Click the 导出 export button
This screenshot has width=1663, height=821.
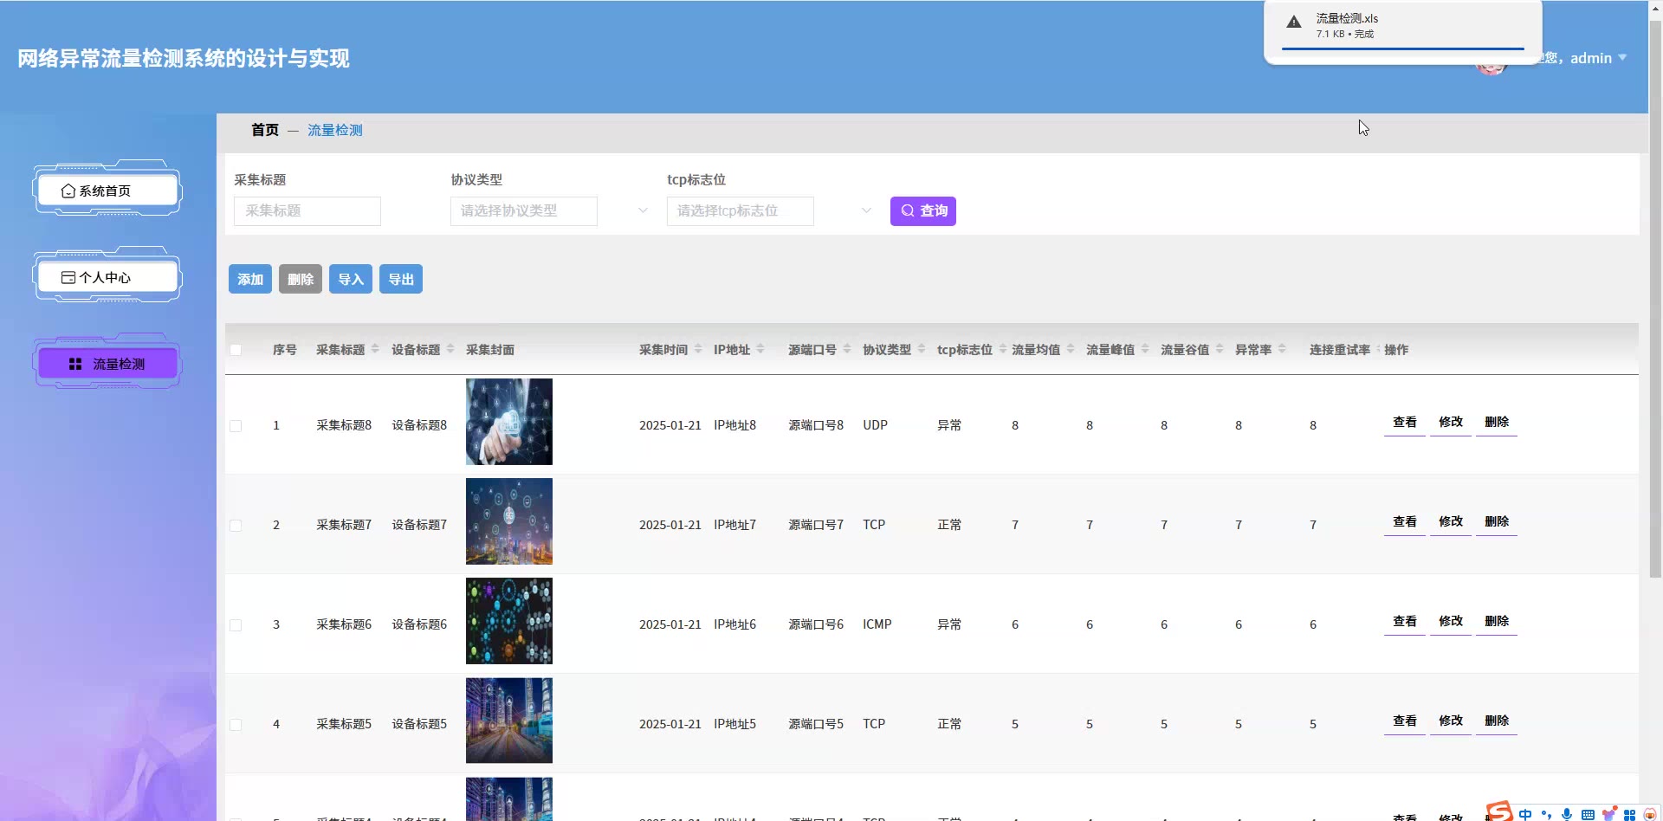(400, 280)
